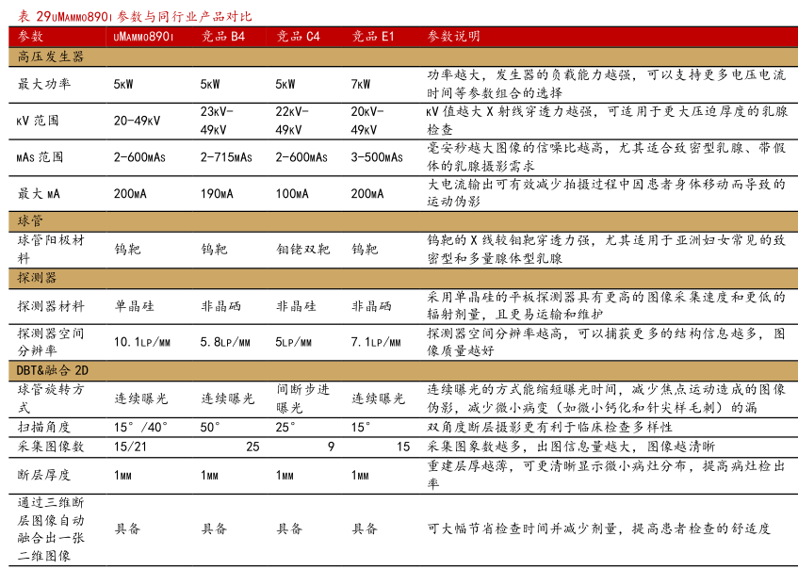Select the uMammo890i column header
The width and height of the screenshot is (798, 569).
pyautogui.click(x=144, y=37)
